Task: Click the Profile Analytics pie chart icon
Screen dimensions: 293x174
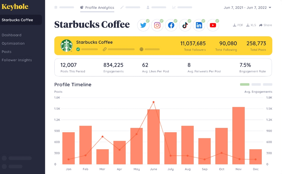Action: point(82,7)
